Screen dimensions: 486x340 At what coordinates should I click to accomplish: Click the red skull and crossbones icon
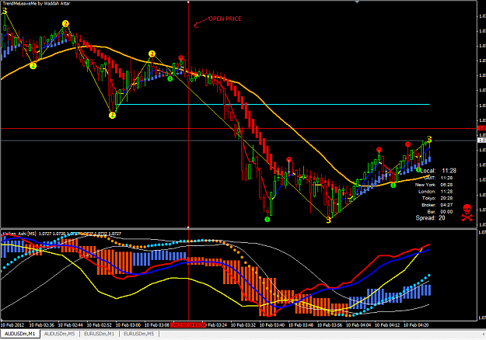467,213
